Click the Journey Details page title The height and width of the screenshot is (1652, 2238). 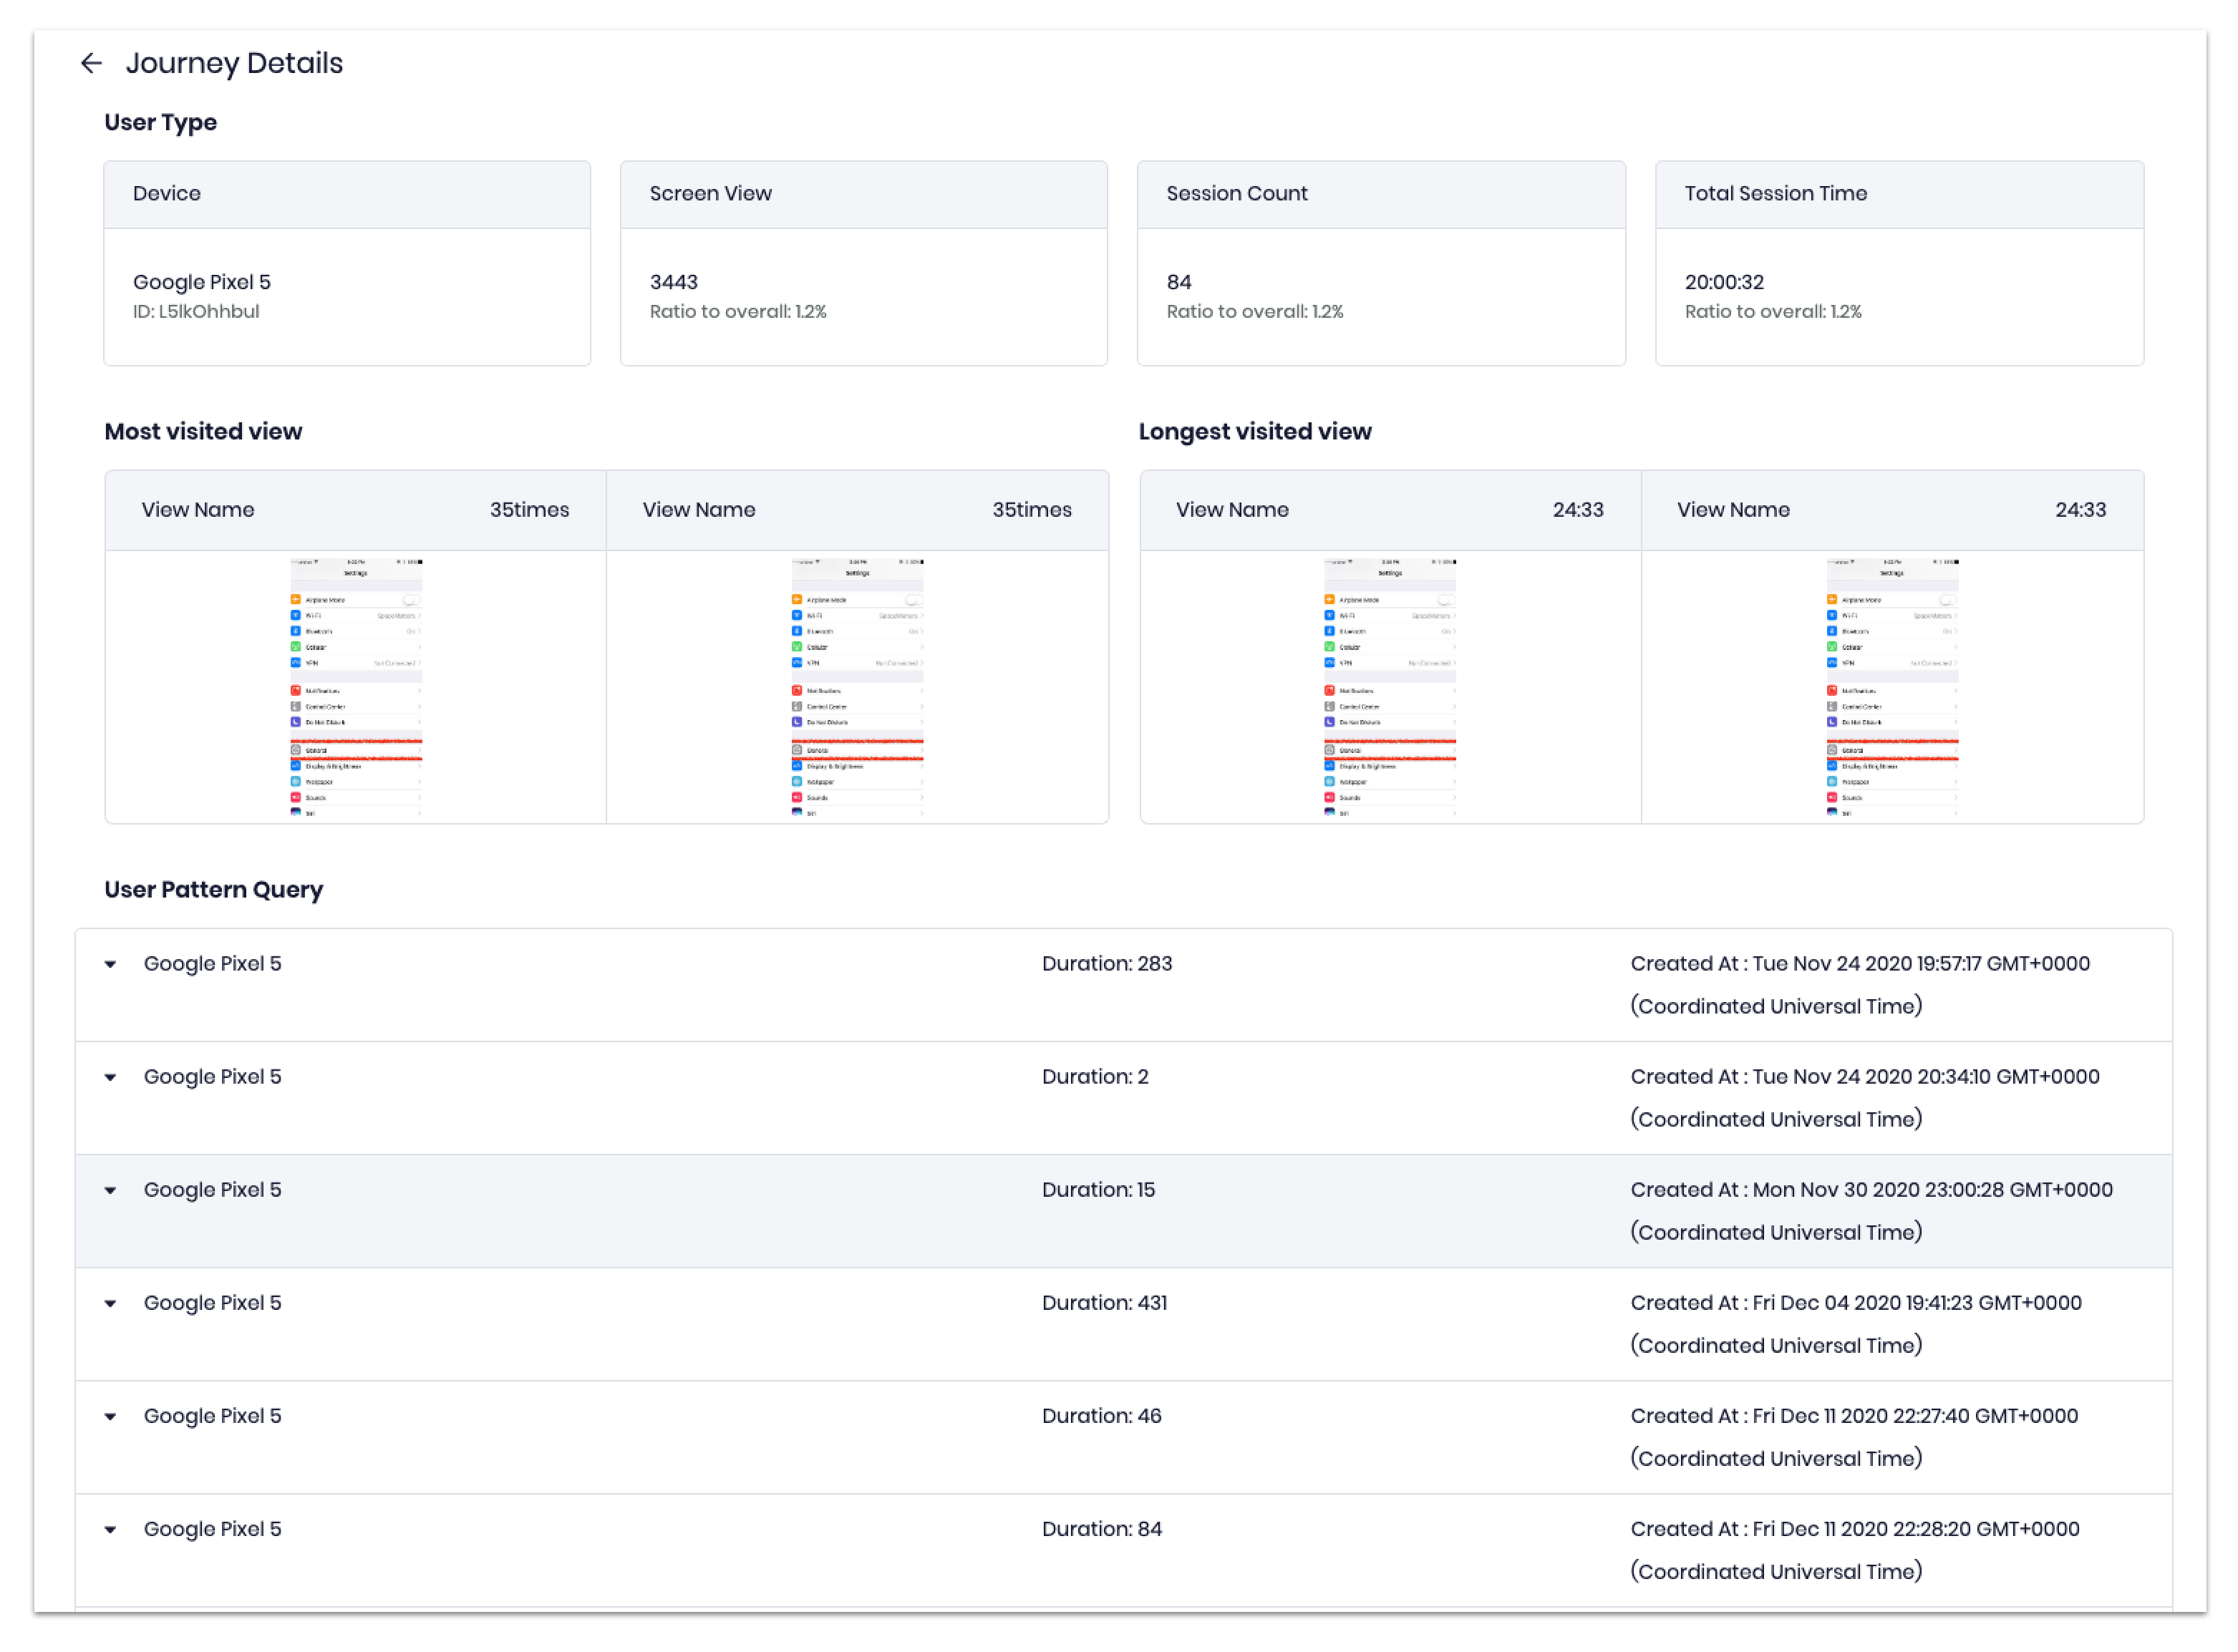234,64
